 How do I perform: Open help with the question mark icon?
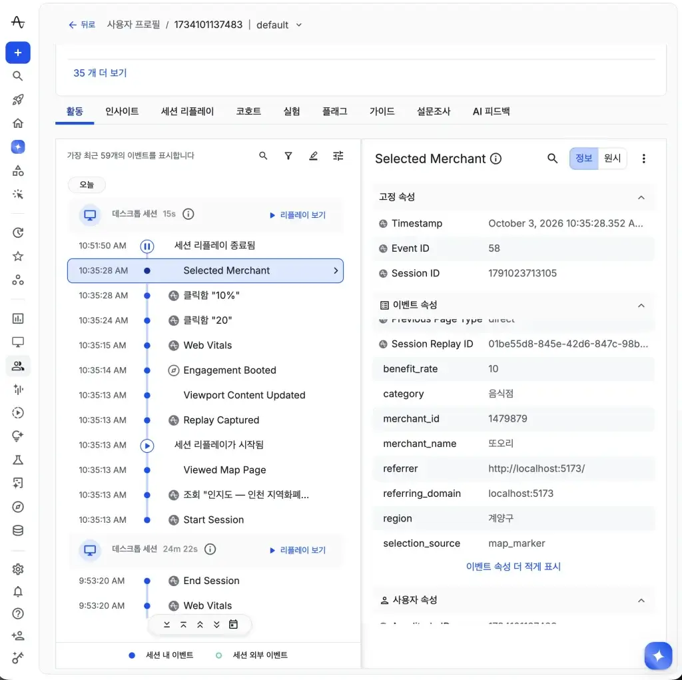pos(18,614)
